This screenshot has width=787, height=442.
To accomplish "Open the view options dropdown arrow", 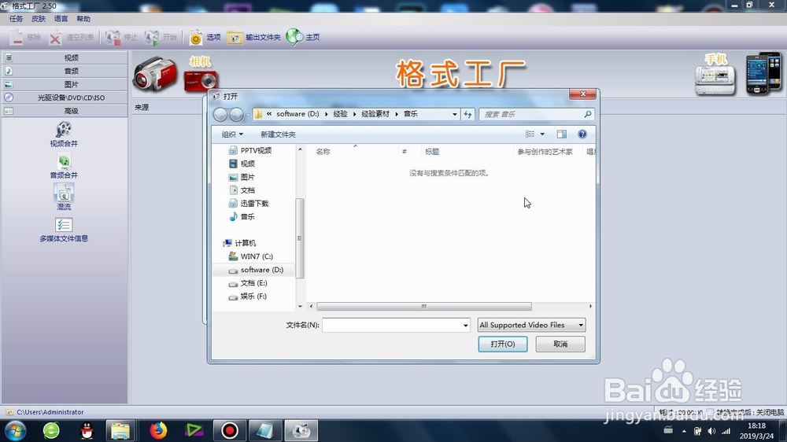I will pos(542,134).
